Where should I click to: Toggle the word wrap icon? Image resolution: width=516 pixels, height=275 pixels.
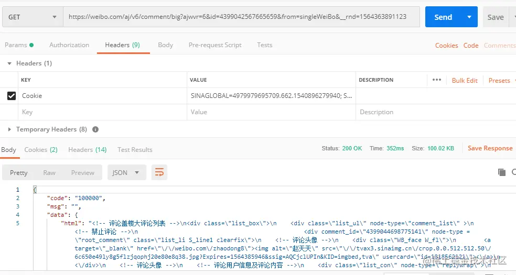click(159, 172)
